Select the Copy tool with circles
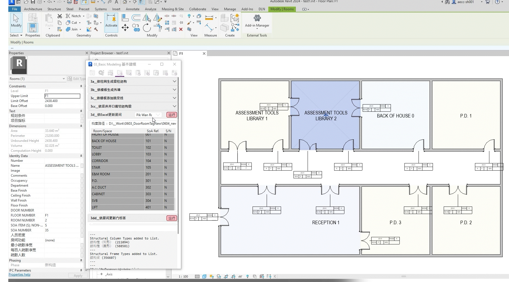Viewport: 509px width, 282px height. point(136,27)
